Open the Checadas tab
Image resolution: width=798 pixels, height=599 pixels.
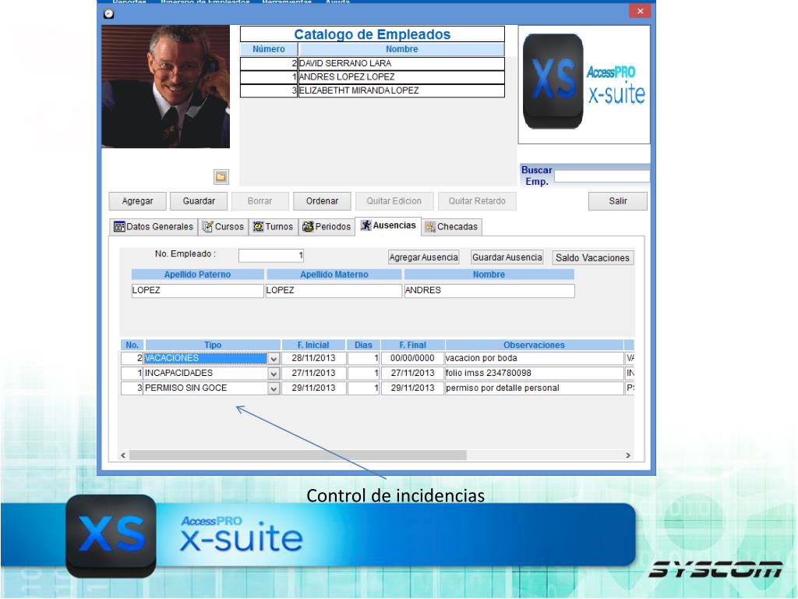451,227
